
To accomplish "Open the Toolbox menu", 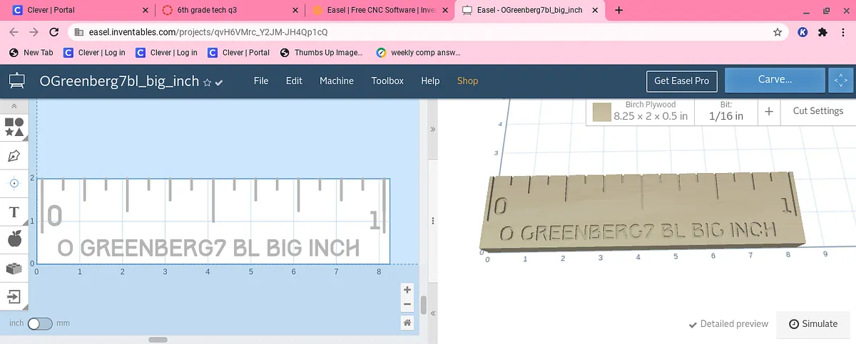I will click(x=387, y=80).
